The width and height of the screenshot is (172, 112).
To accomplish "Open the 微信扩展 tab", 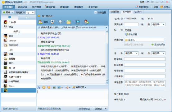I will pyautogui.click(x=51, y=7).
